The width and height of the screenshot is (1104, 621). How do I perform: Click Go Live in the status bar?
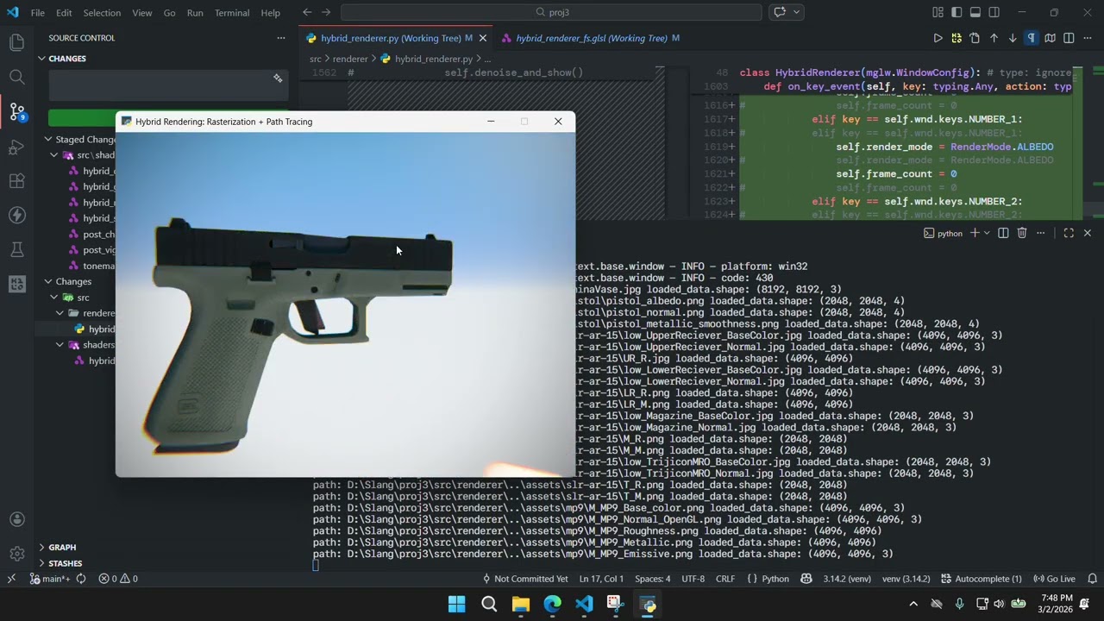click(1054, 579)
